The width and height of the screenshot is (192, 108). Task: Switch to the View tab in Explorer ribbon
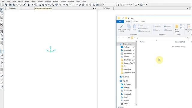(x=143, y=22)
